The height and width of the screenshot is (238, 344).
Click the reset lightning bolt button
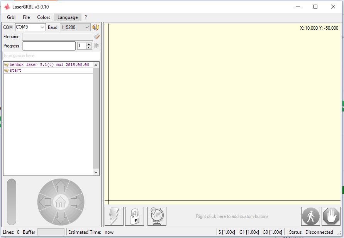click(x=114, y=216)
